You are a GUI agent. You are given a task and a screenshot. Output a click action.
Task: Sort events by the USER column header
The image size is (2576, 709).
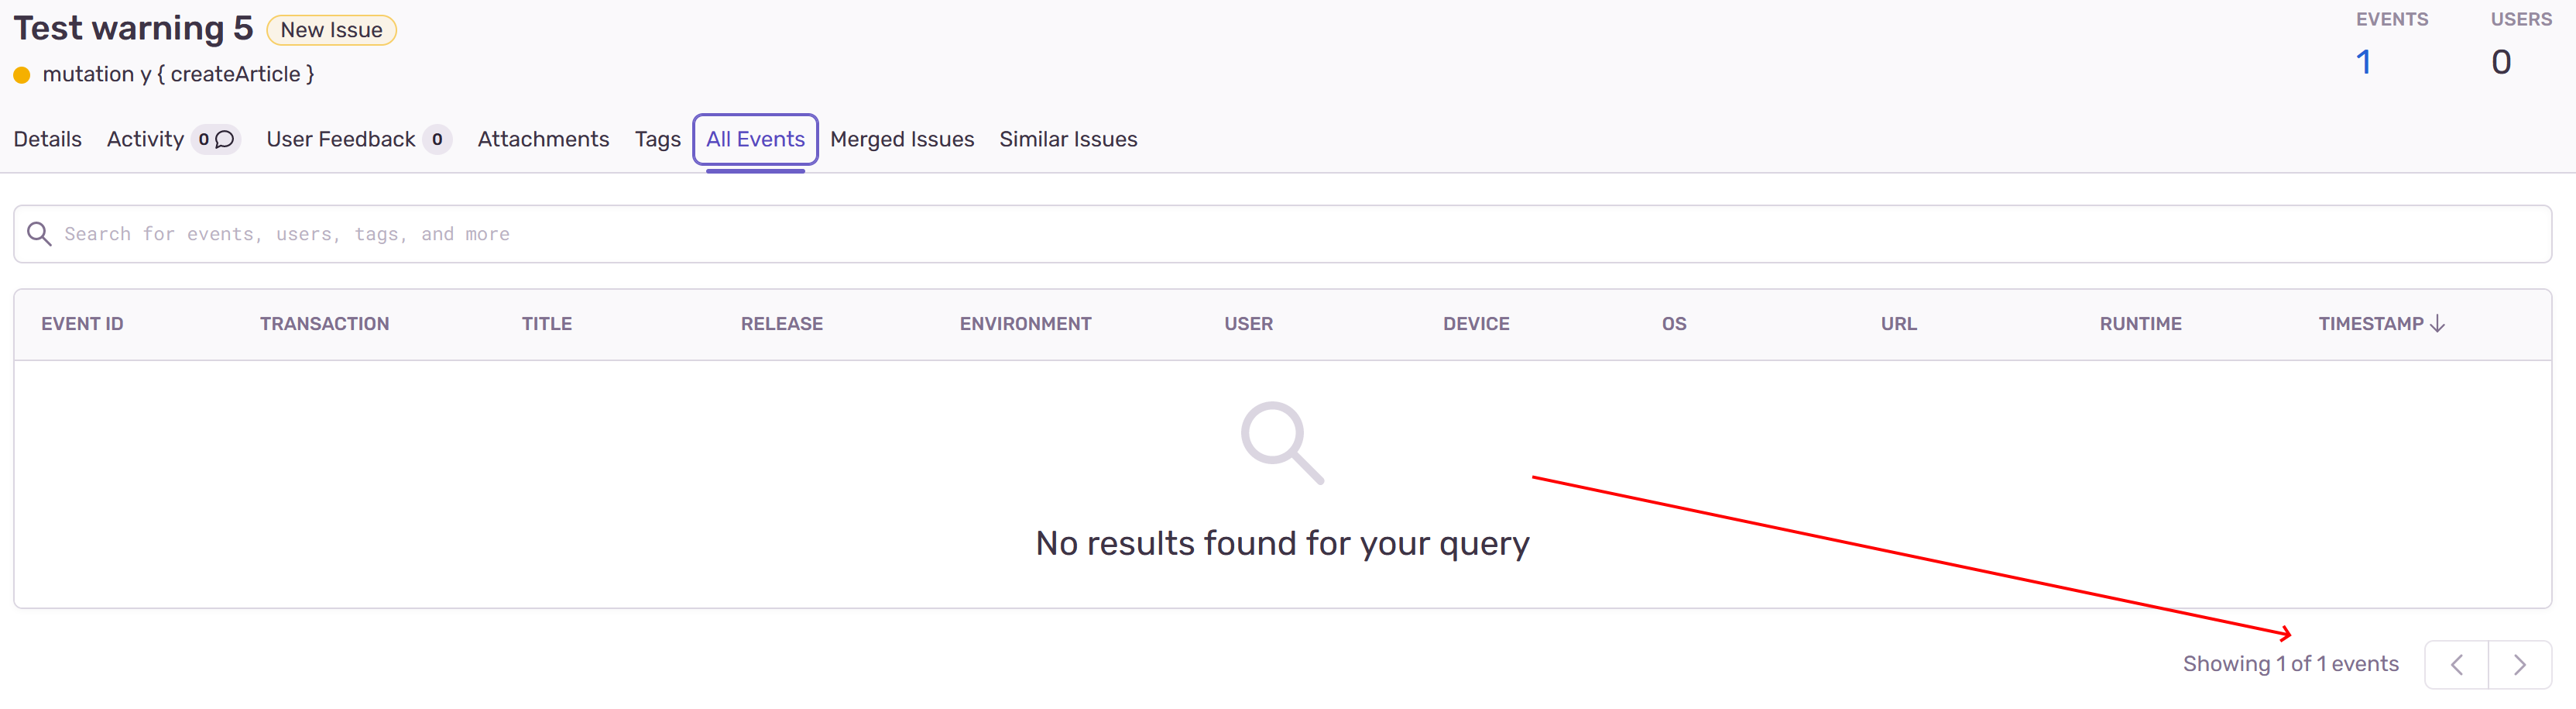pyautogui.click(x=1247, y=323)
